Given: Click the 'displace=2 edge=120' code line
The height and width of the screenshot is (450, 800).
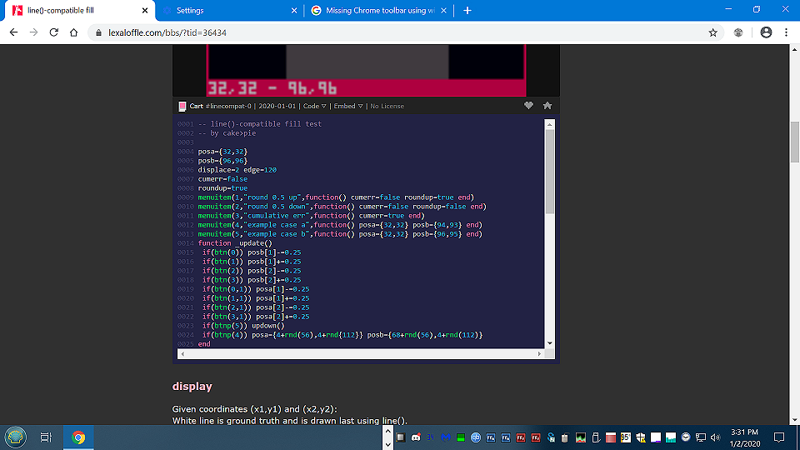Looking at the screenshot, I should coord(237,170).
